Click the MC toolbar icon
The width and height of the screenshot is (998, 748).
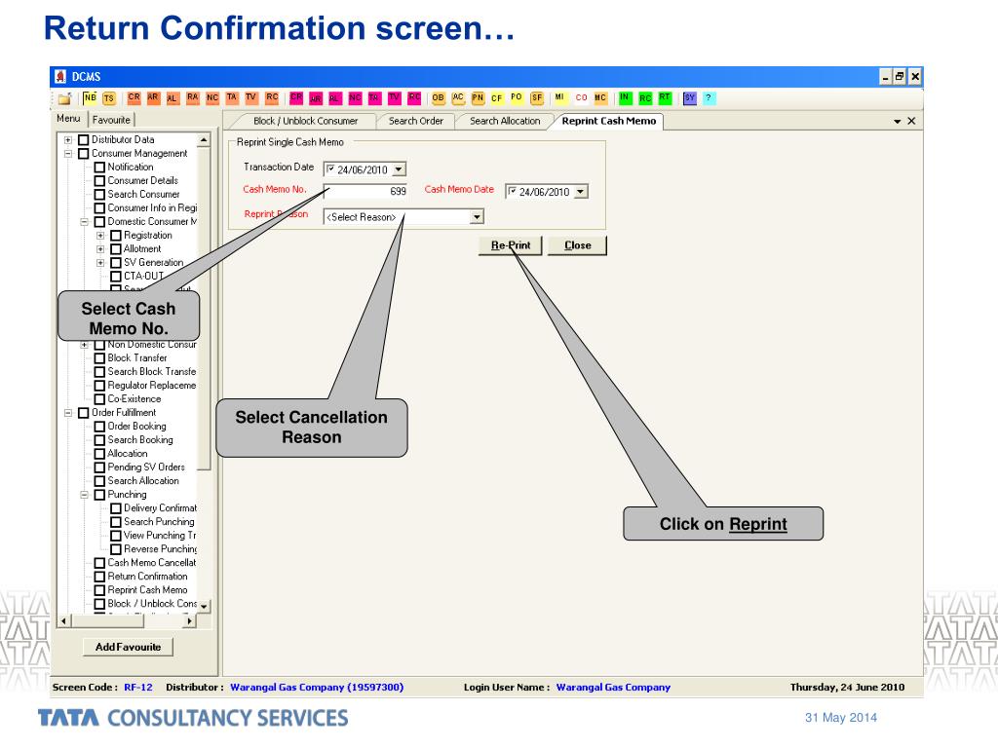(600, 98)
